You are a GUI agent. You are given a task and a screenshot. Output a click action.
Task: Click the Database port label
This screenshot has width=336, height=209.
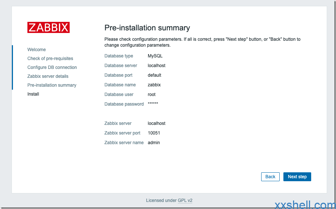click(118, 75)
